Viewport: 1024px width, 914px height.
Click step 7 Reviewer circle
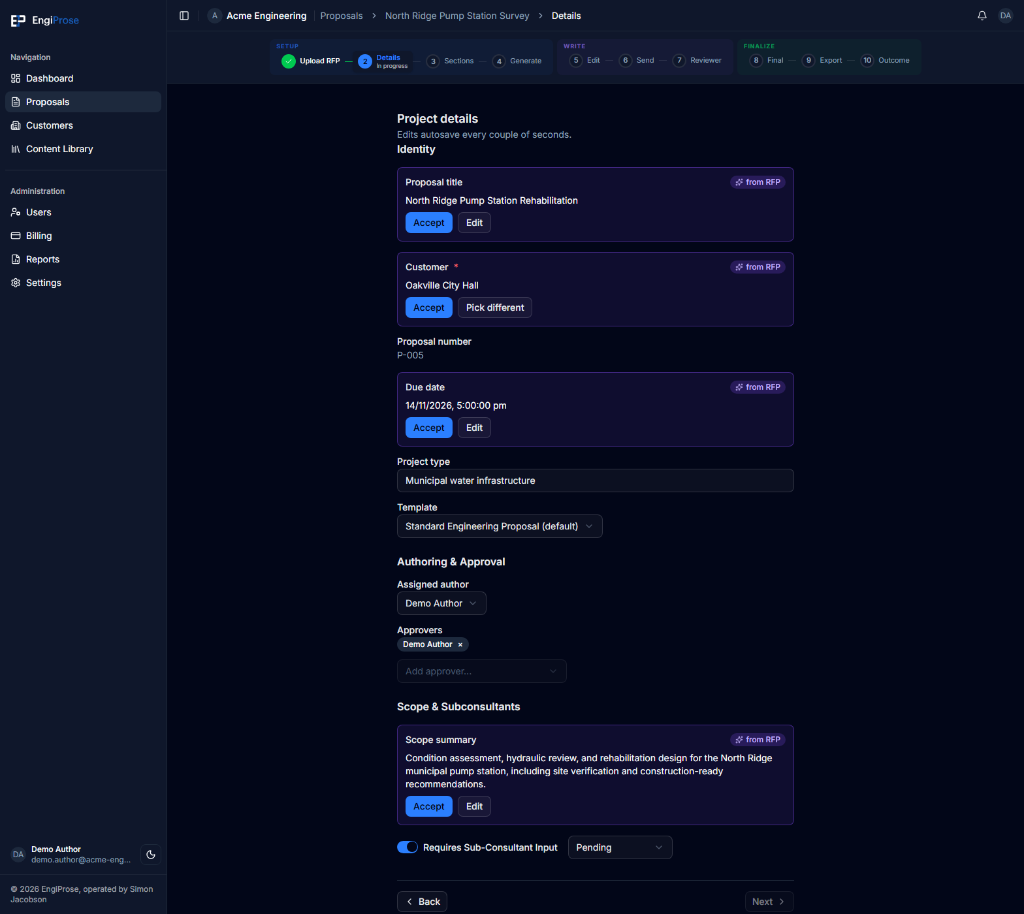coord(679,61)
